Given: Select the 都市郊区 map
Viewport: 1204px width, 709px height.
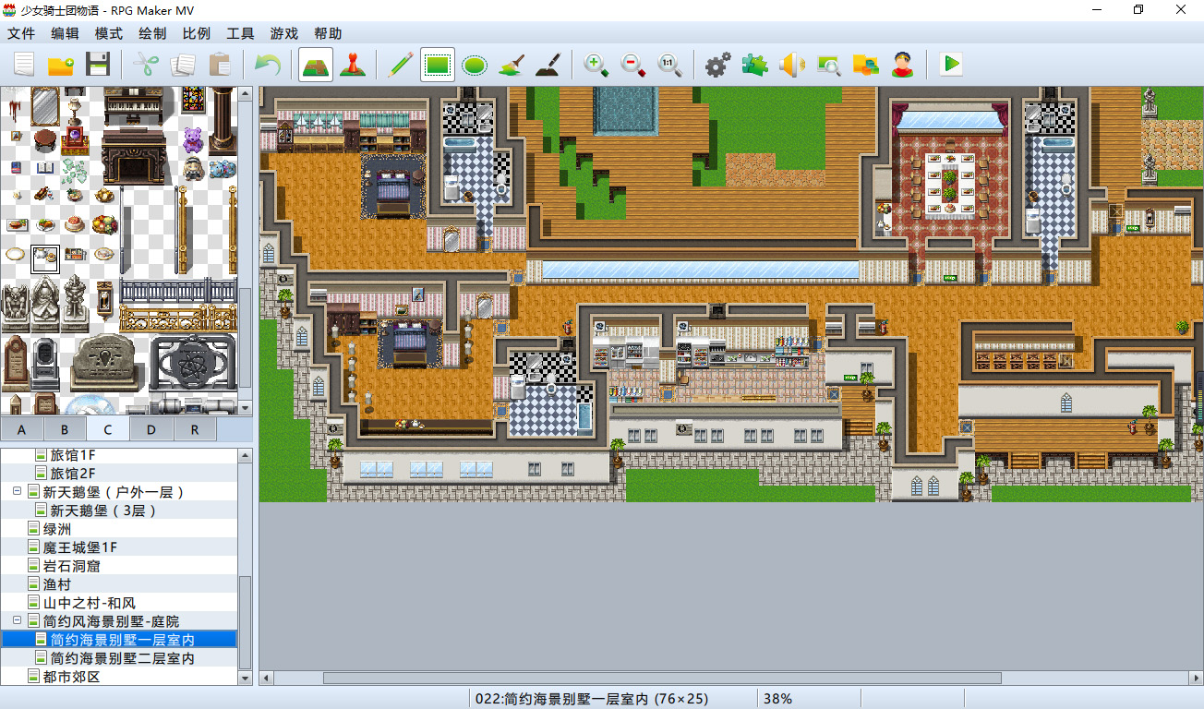Looking at the screenshot, I should 71,677.
